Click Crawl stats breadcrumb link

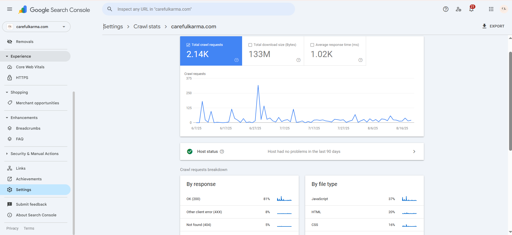(x=147, y=26)
